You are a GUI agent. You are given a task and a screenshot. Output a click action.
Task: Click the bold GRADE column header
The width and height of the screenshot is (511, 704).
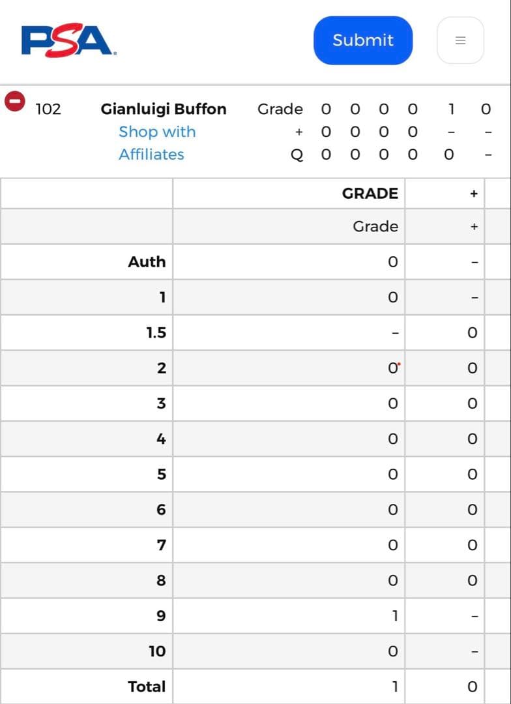[x=370, y=194]
